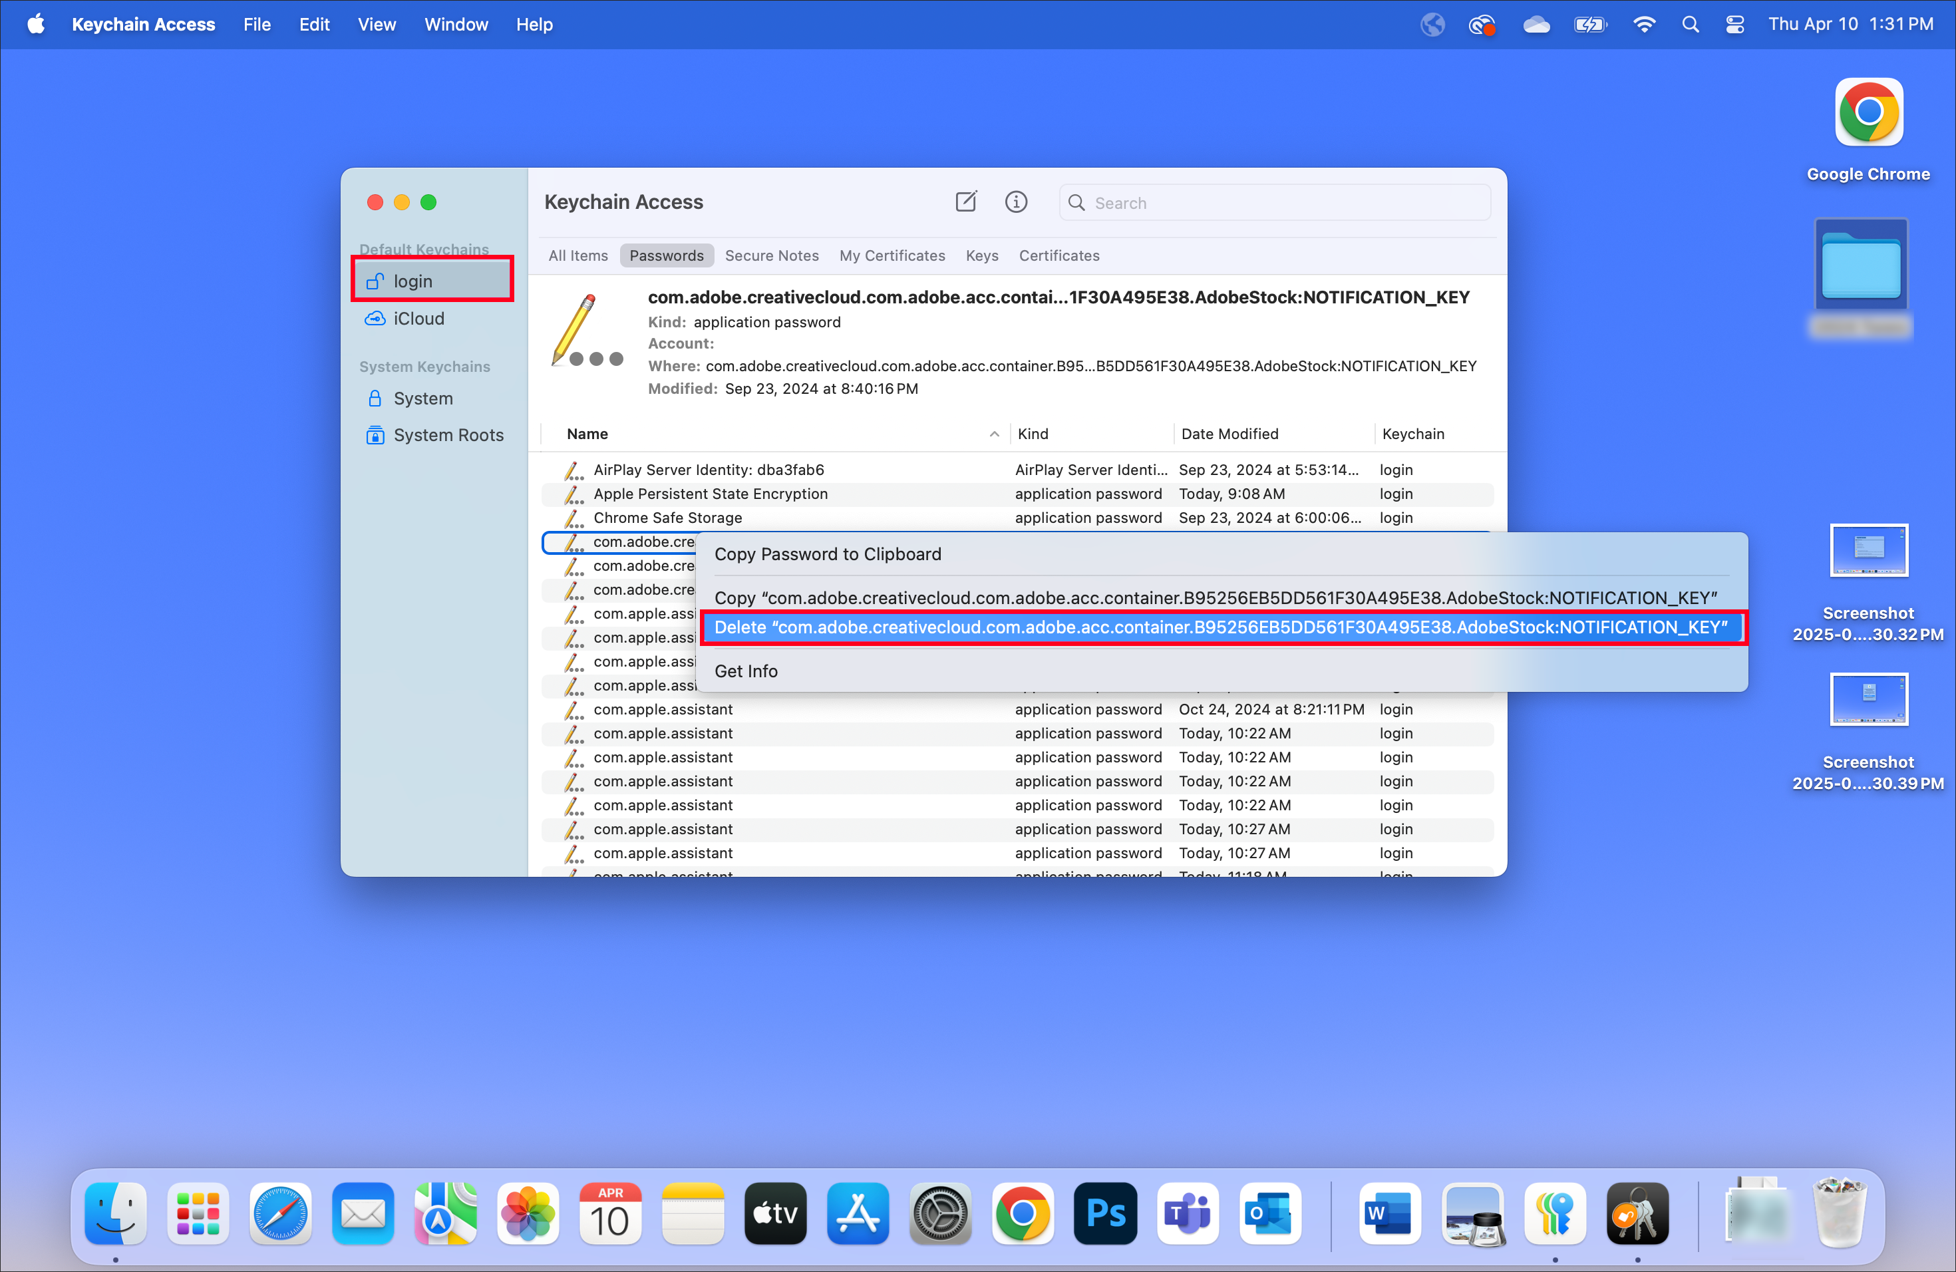The width and height of the screenshot is (1956, 1272).
Task: Sort by Date Modified column header
Action: 1274,434
